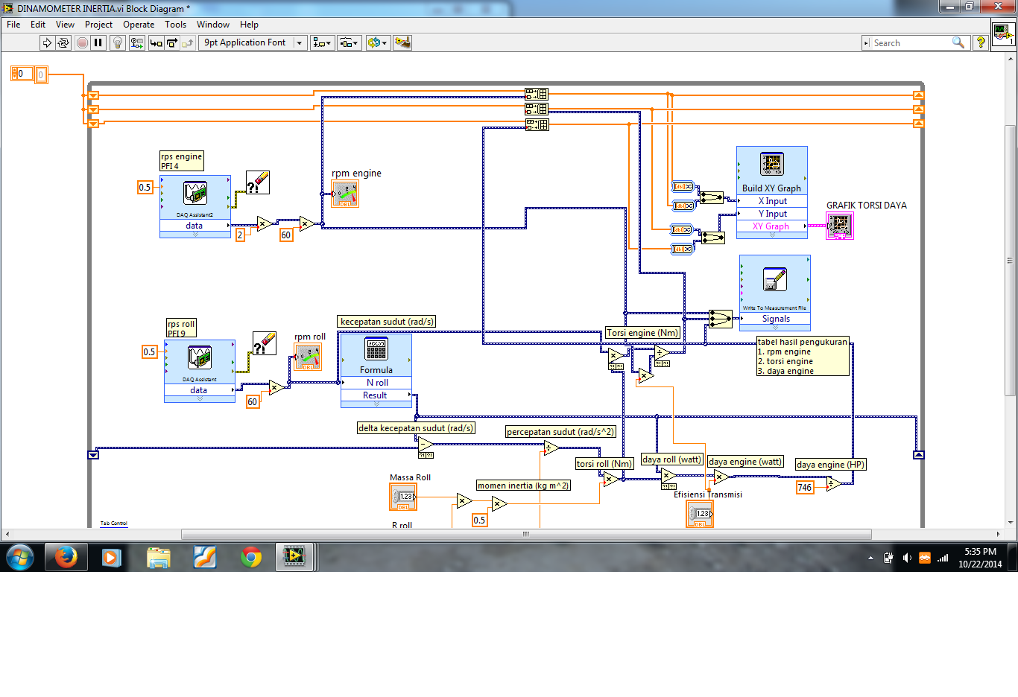This screenshot has height=697, width=1018.
Task: Open the Align Objects dropdown
Action: (x=322, y=43)
